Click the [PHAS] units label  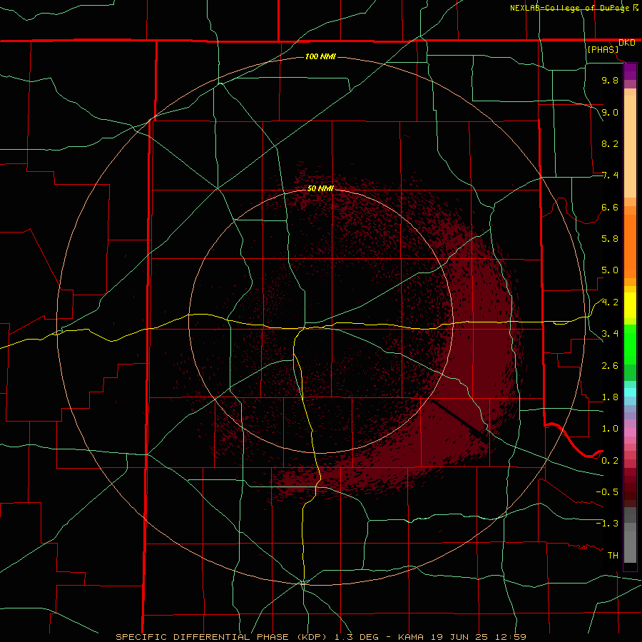603,49
